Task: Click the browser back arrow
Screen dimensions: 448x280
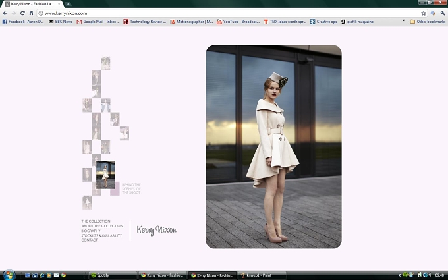Action: click(5, 13)
